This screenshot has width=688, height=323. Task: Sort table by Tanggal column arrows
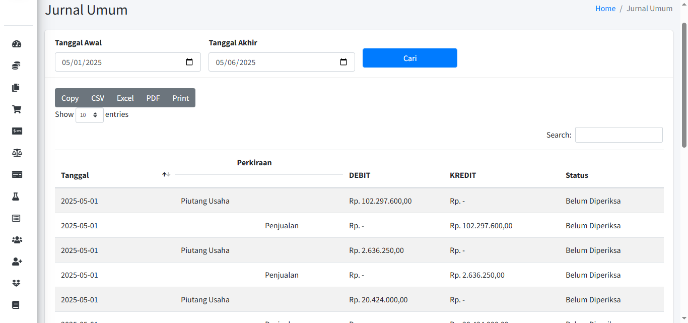pos(166,174)
